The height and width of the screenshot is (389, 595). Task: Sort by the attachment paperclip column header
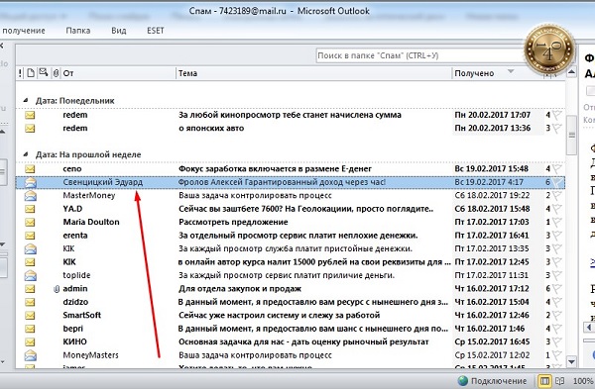(56, 73)
